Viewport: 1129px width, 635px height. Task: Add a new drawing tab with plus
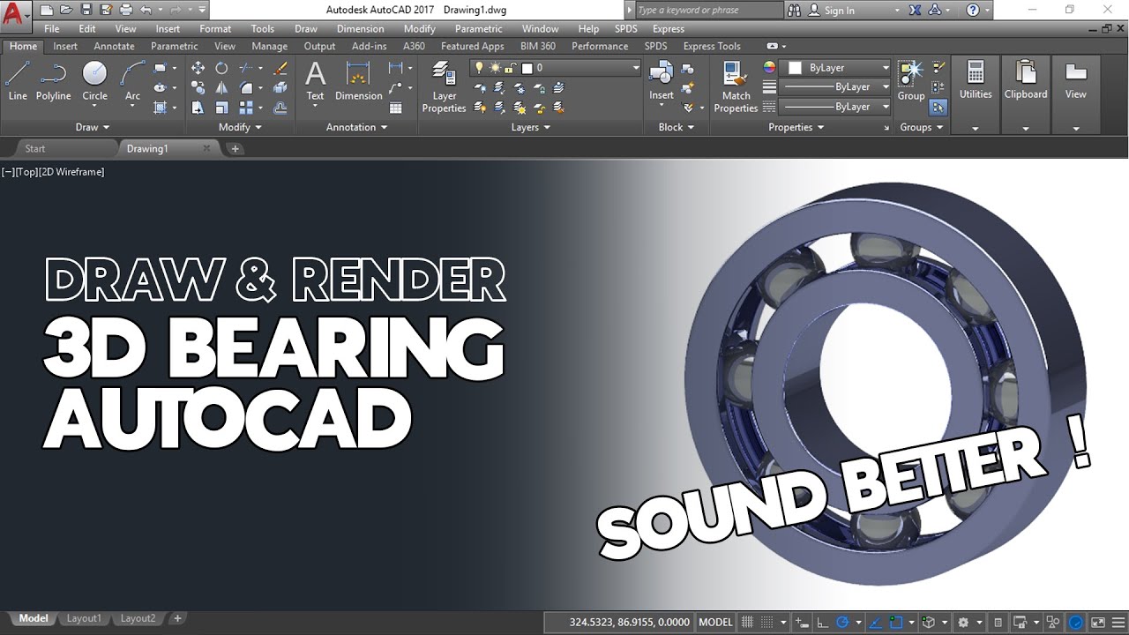[235, 149]
